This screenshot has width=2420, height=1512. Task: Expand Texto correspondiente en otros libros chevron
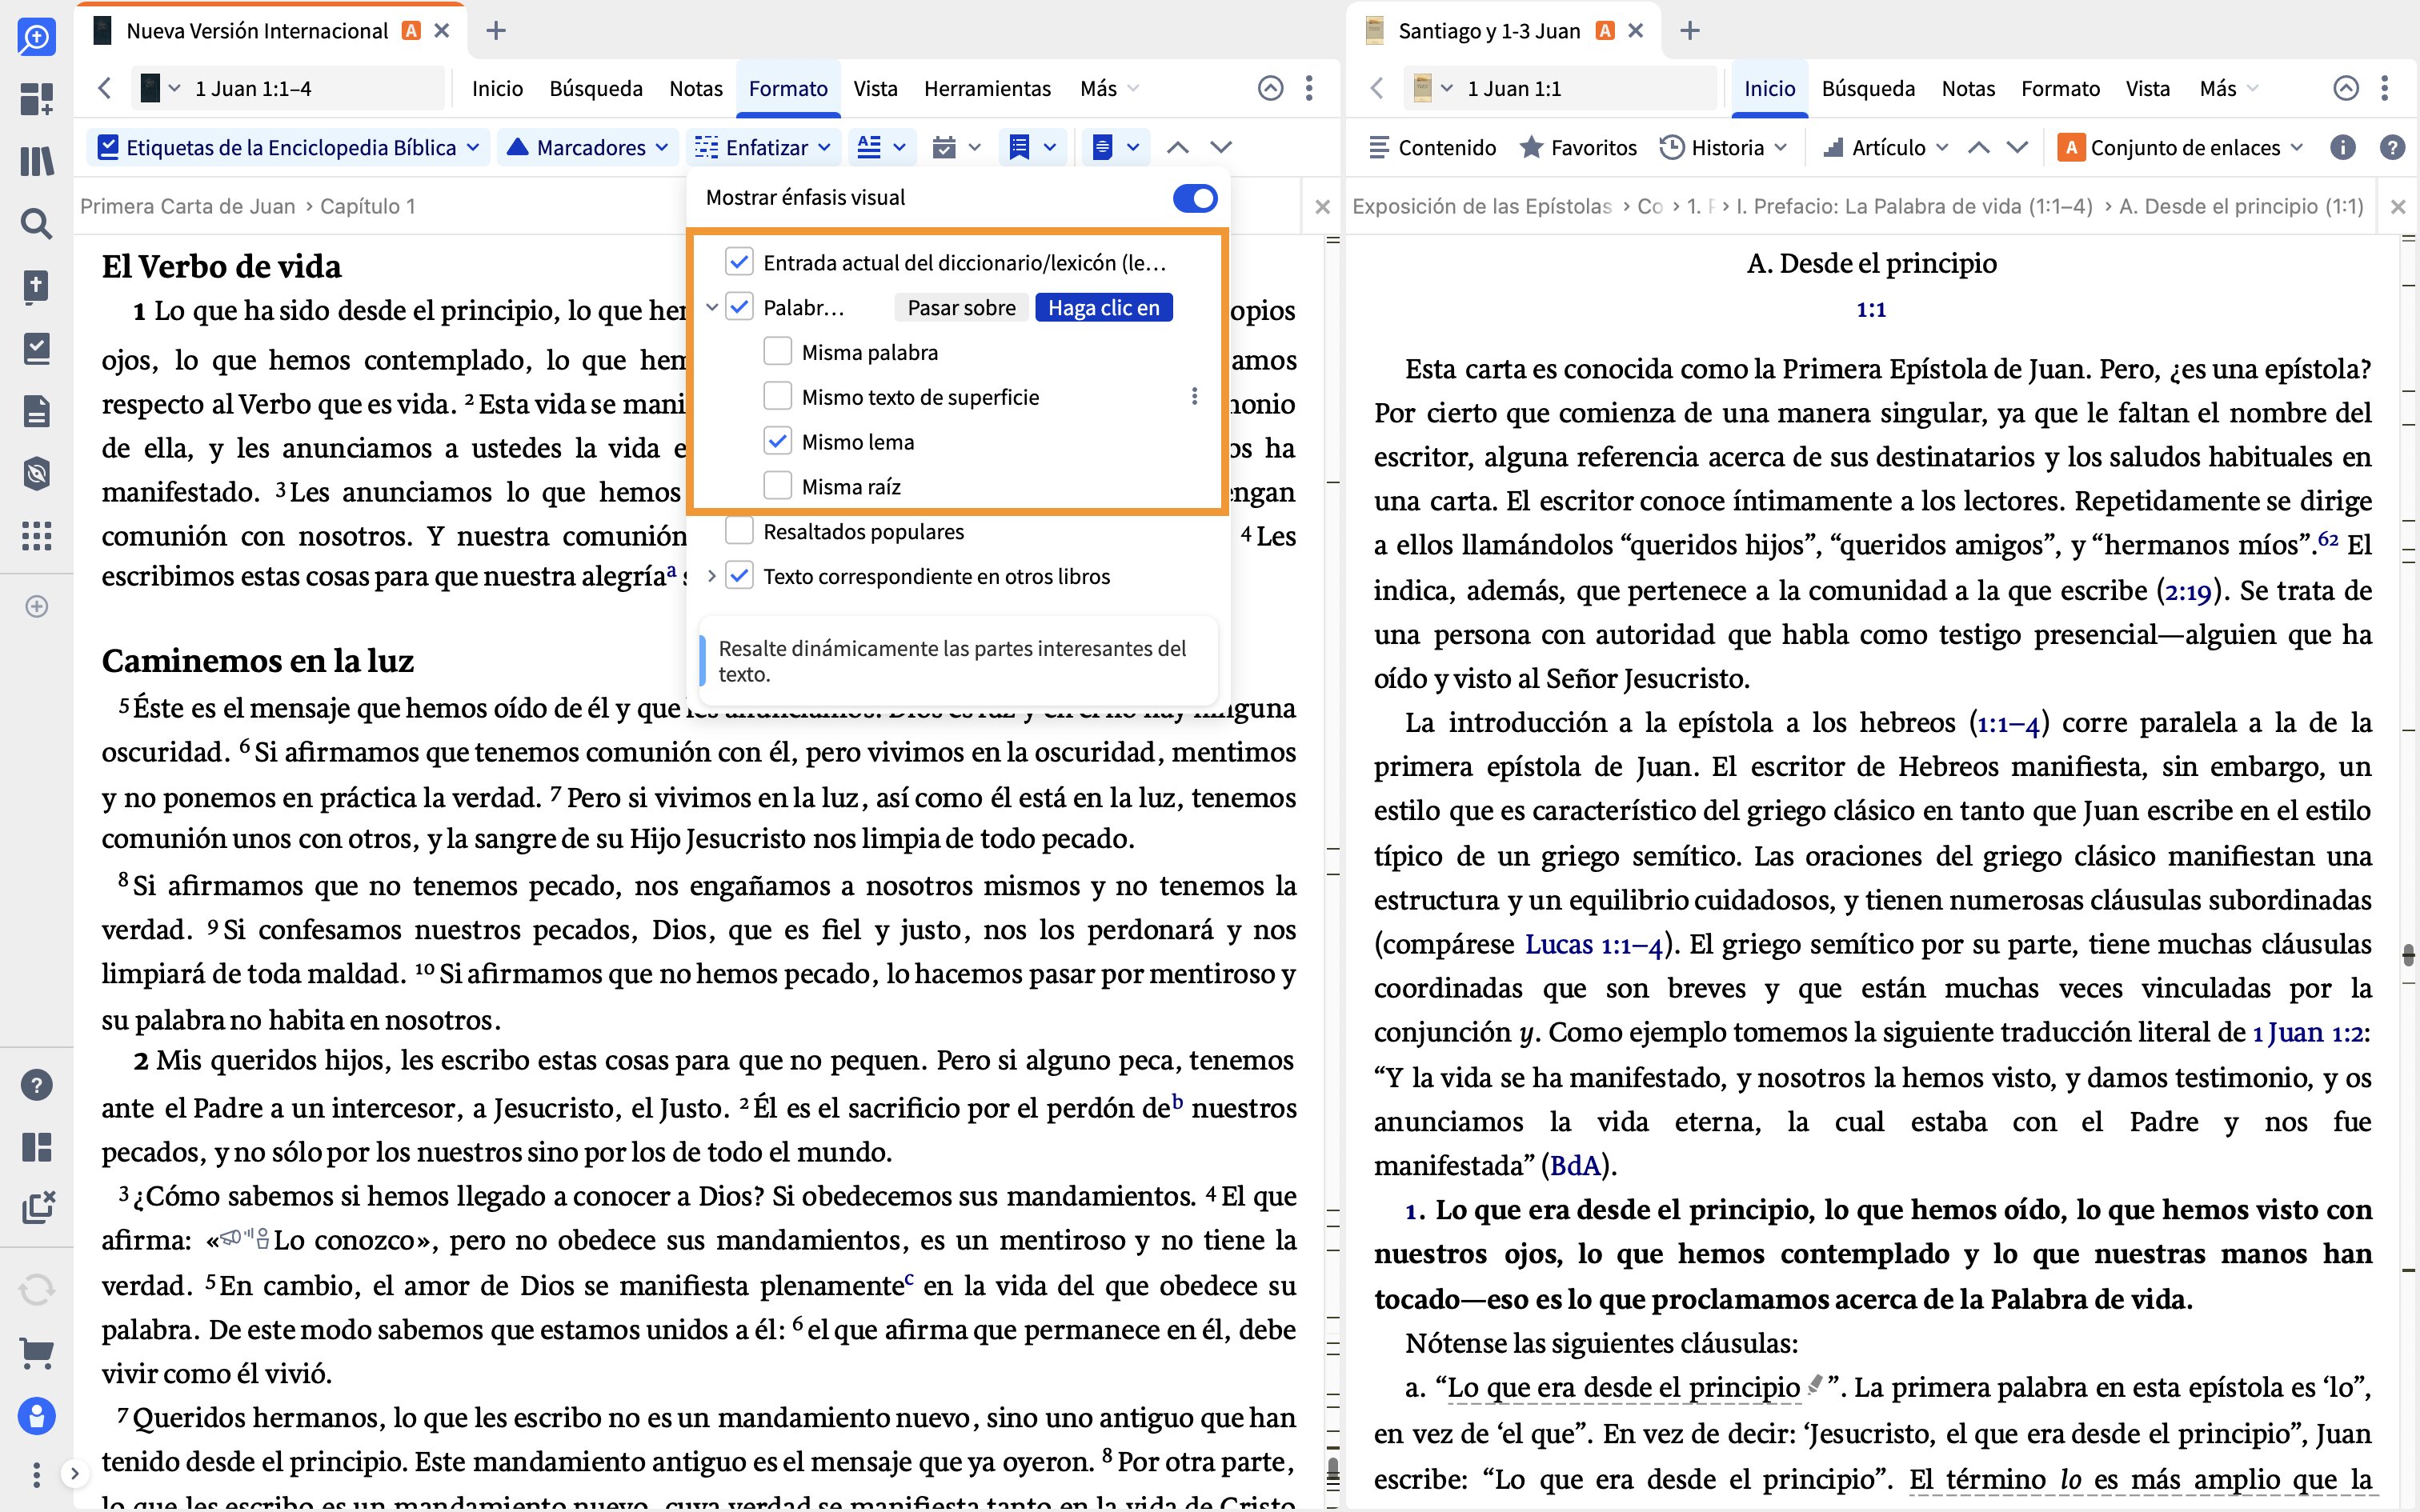(x=712, y=576)
